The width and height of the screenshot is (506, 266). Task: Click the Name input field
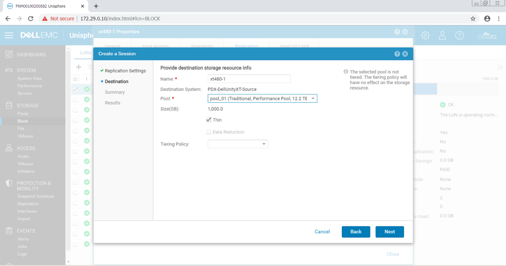point(249,79)
